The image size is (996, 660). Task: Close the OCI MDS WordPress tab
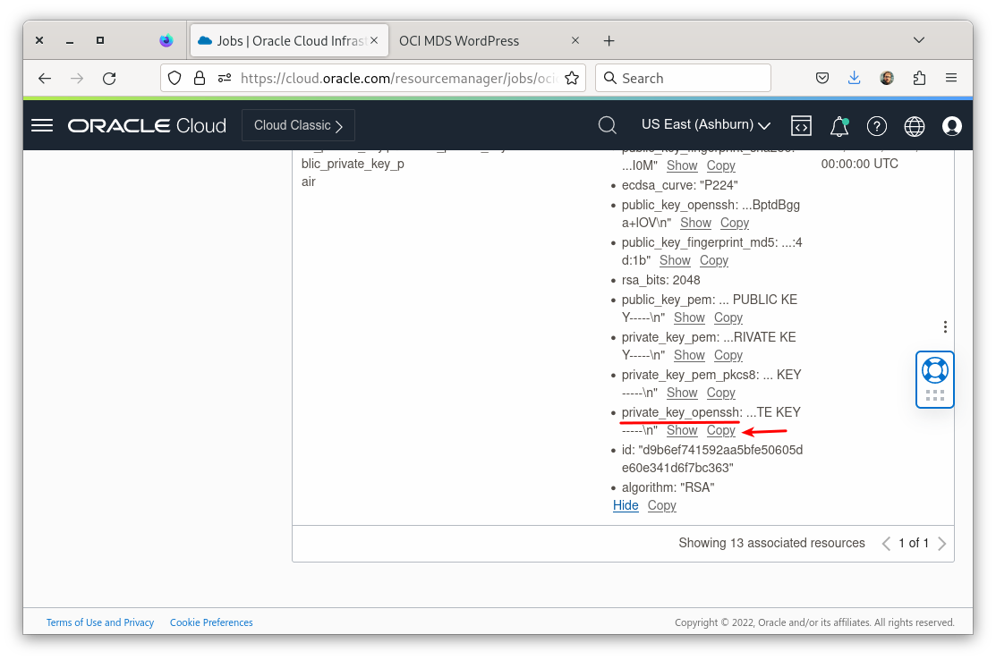pyautogui.click(x=575, y=40)
